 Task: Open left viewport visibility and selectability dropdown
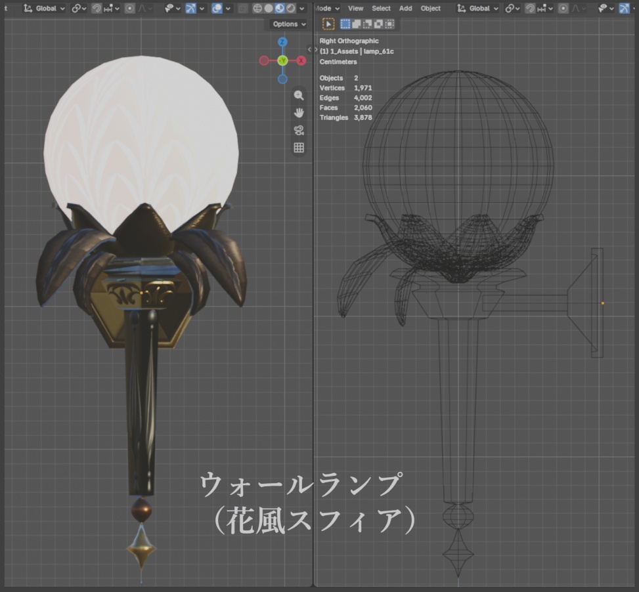tap(172, 8)
